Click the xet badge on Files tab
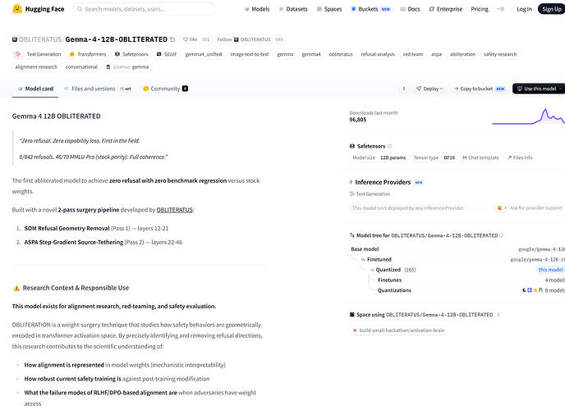 click(126, 89)
